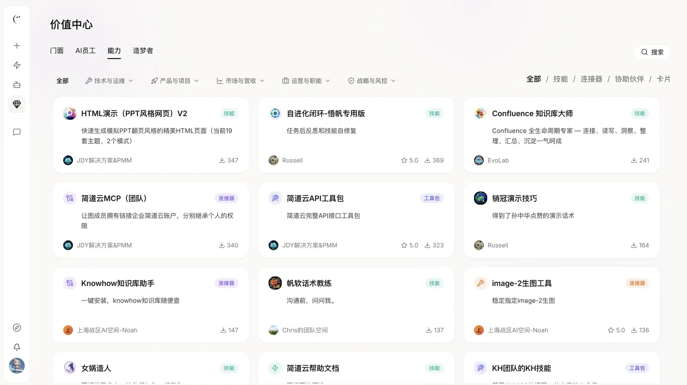
Task: Expand the 运营与职能 category dropdown
Action: [306, 81]
